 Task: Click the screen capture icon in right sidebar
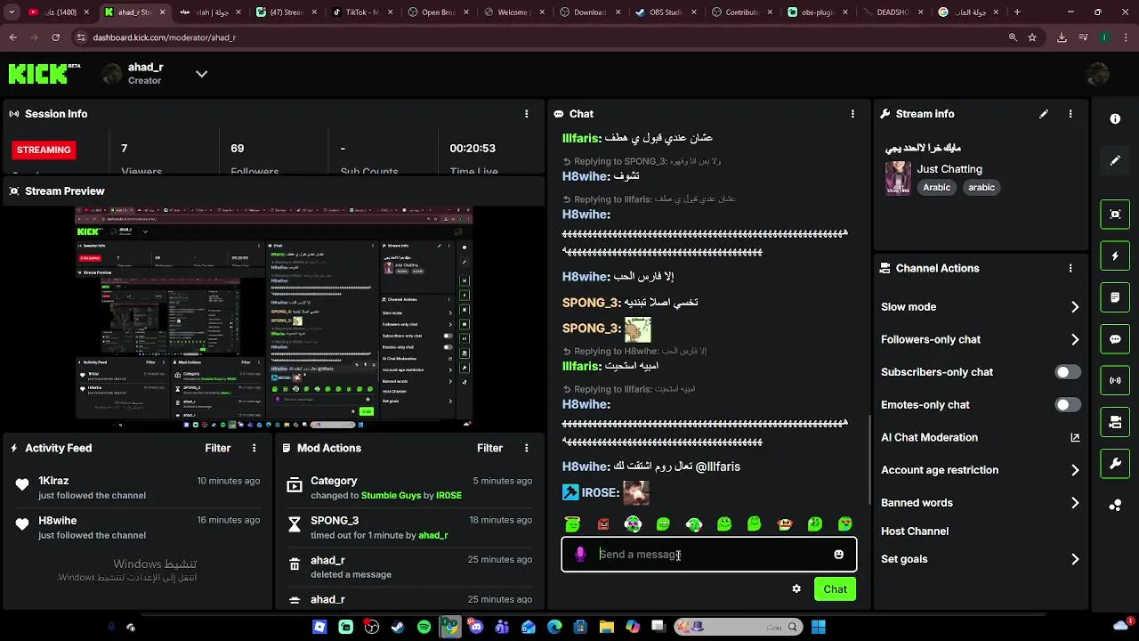(1115, 214)
